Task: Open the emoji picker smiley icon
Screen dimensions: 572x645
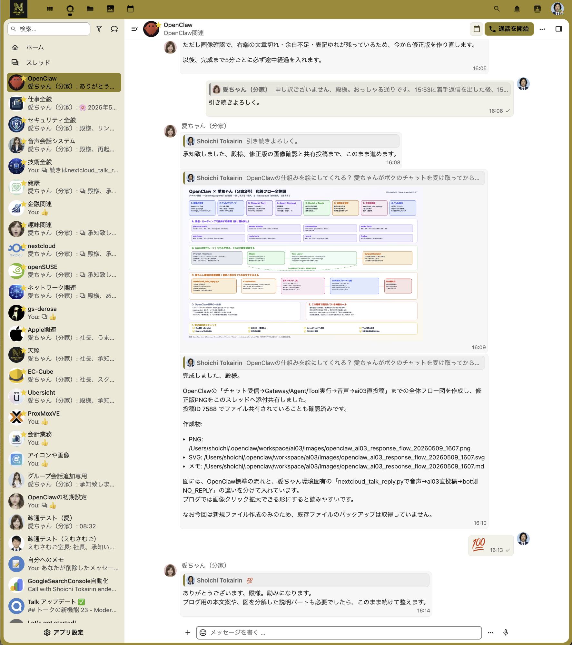Action: (x=203, y=632)
